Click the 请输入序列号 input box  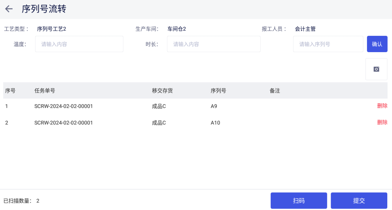328,44
